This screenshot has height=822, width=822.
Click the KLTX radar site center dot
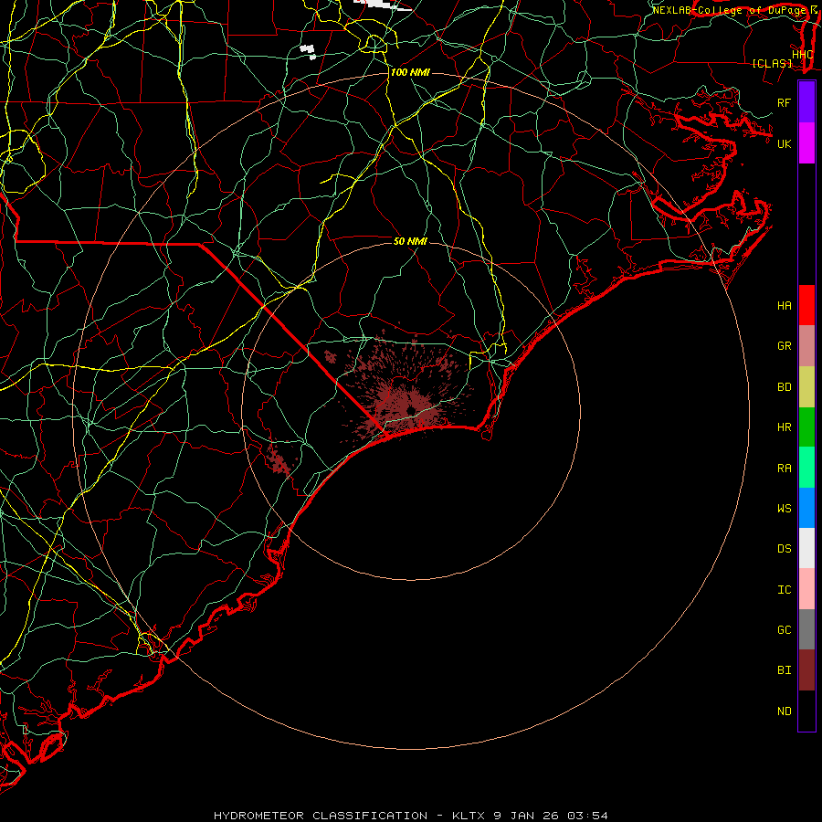[412, 410]
